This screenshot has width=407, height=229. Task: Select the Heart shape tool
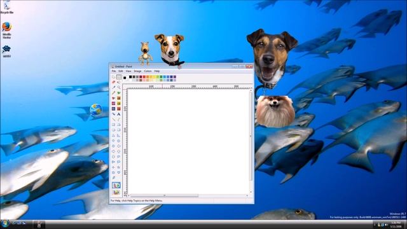[x=119, y=172]
